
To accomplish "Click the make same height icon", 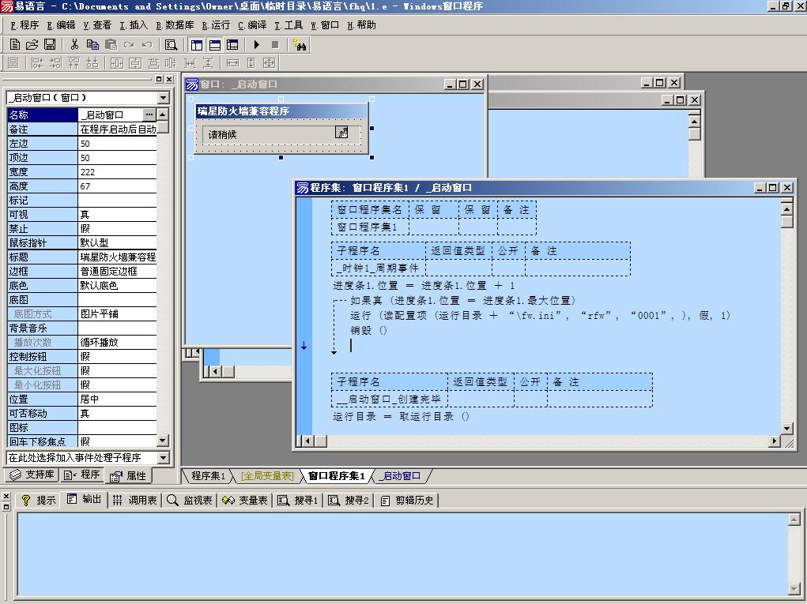I will [251, 62].
